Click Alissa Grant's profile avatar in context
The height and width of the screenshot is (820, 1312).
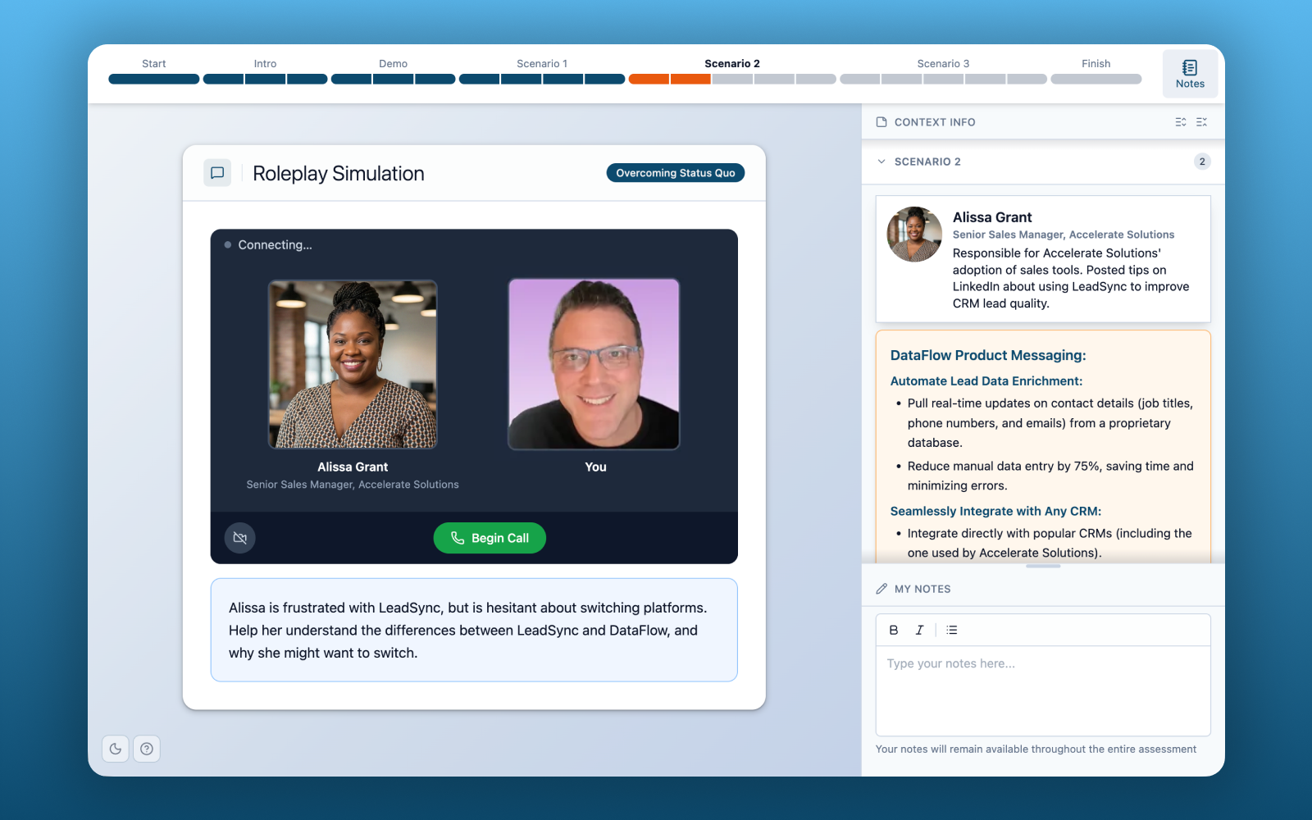914,235
